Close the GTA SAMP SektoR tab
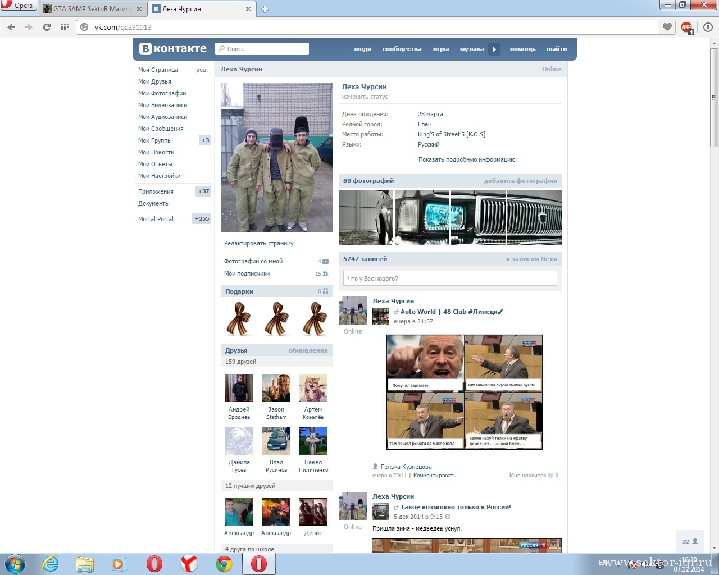This screenshot has width=719, height=575. click(139, 9)
